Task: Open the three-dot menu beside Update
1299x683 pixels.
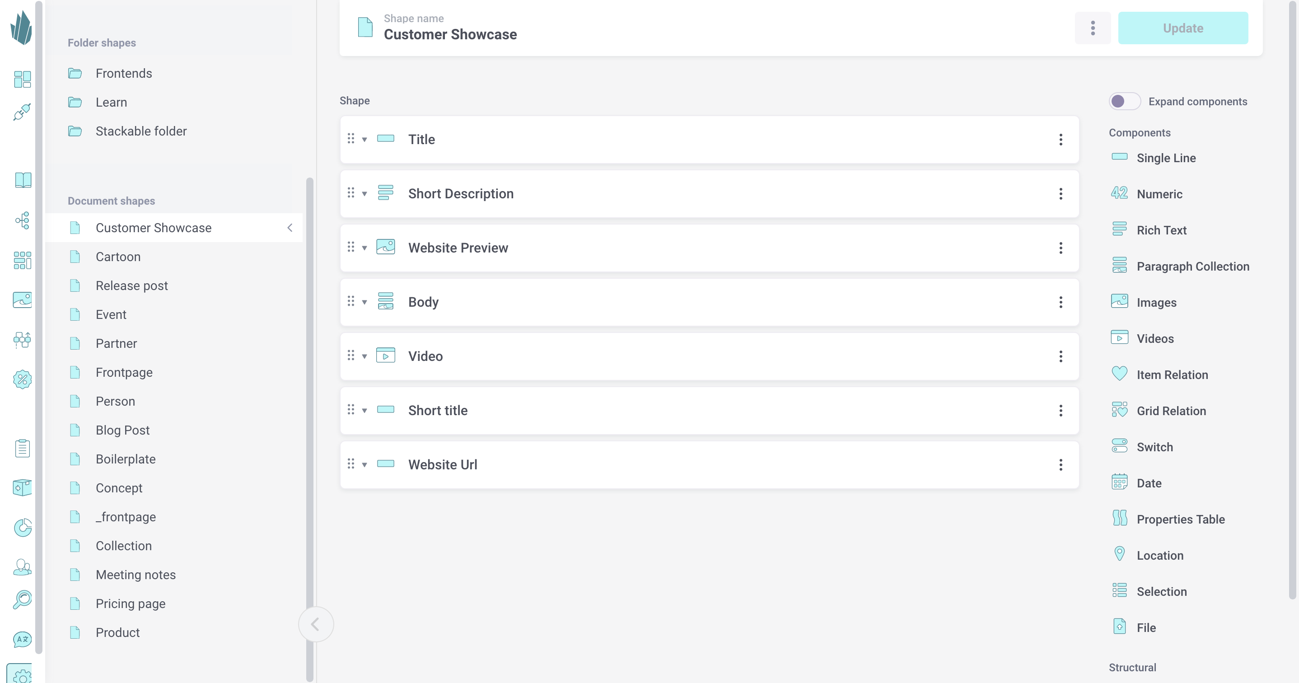Action: (x=1093, y=28)
